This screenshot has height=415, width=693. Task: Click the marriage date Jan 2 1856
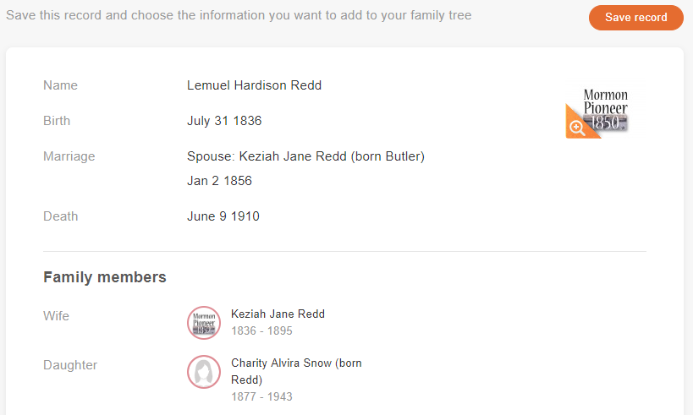(x=219, y=181)
